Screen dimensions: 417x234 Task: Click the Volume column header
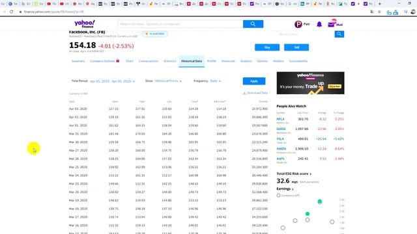(x=263, y=101)
